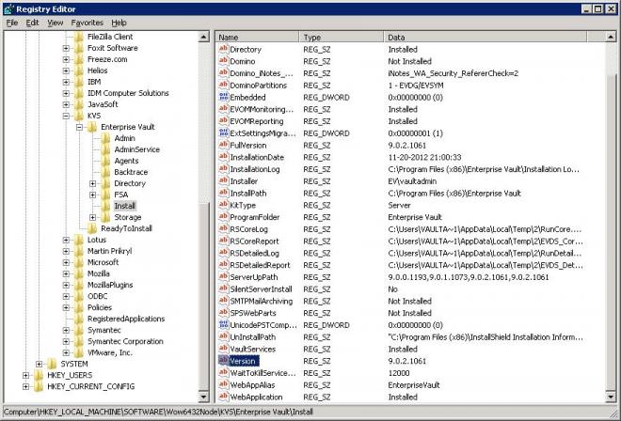Click the string icon beside Version value
This screenshot has width=621, height=421.
point(223,361)
